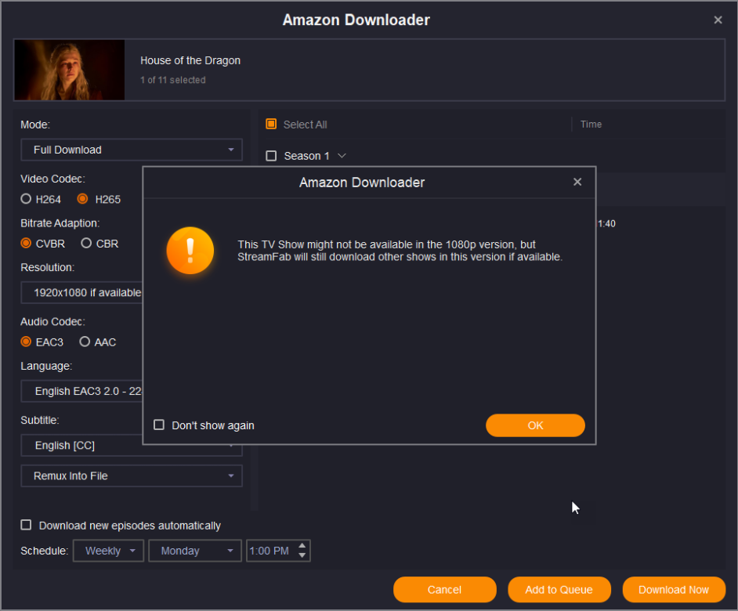Viewport: 738px width, 611px height.
Task: Click House of the Dragon thumbnail
Action: 70,70
